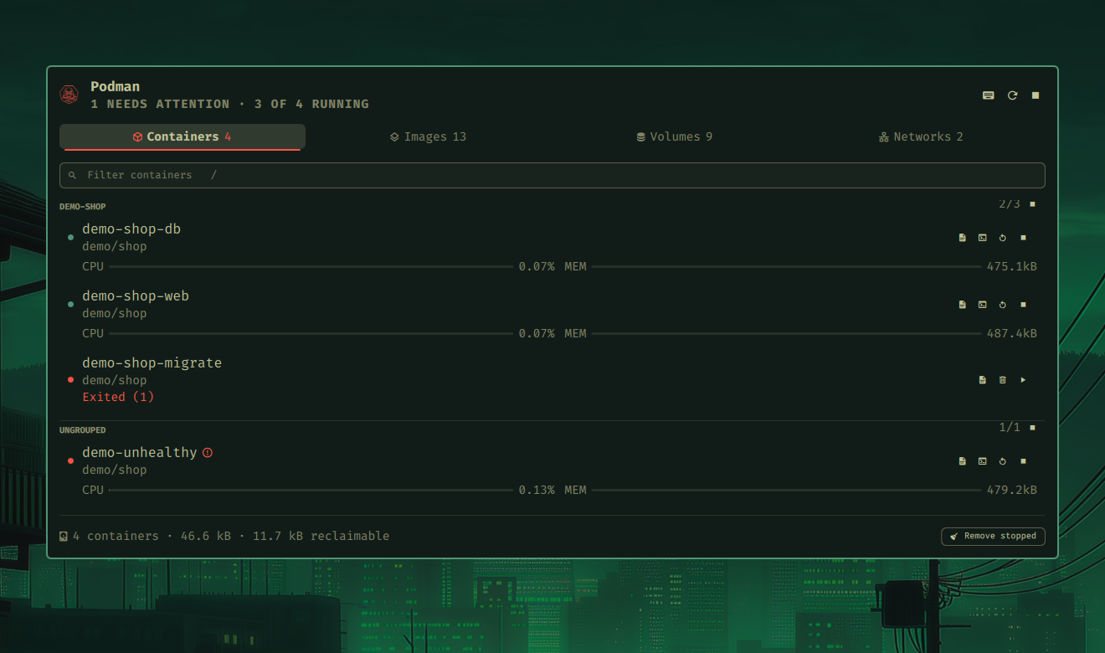Open the Networks tab
Viewport: 1105px width, 653px height.
[x=921, y=136]
